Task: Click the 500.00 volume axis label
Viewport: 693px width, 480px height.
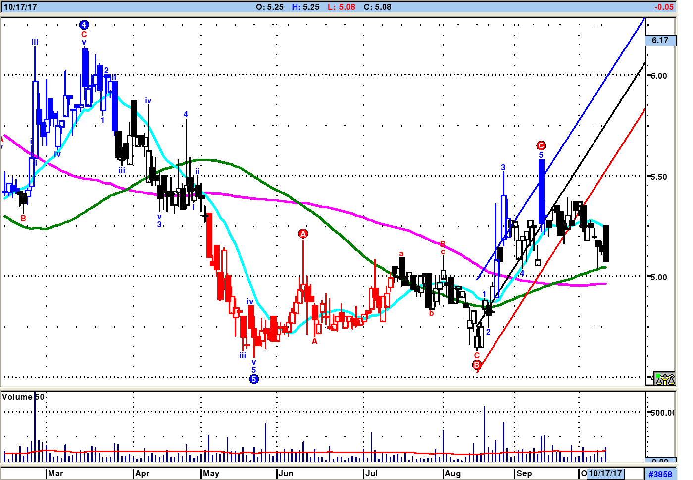Action: pyautogui.click(x=662, y=413)
